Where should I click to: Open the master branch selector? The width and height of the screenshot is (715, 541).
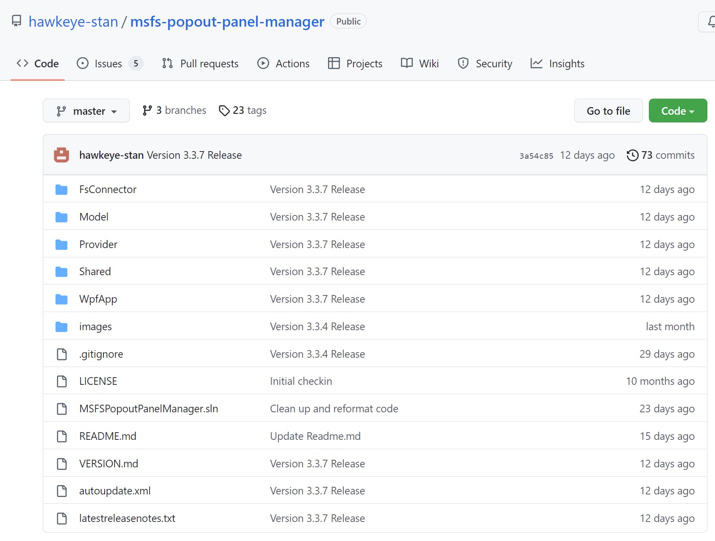click(86, 110)
